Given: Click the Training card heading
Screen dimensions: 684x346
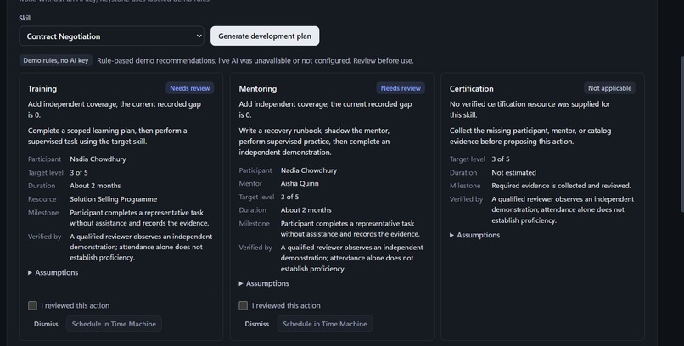Looking at the screenshot, I should tap(42, 88).
